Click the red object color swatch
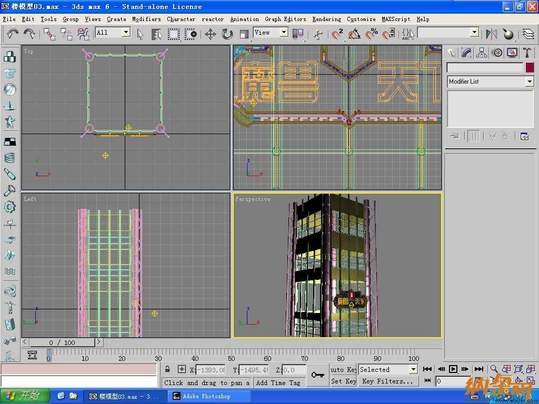Screen dimensions: 539x404 coord(530,67)
